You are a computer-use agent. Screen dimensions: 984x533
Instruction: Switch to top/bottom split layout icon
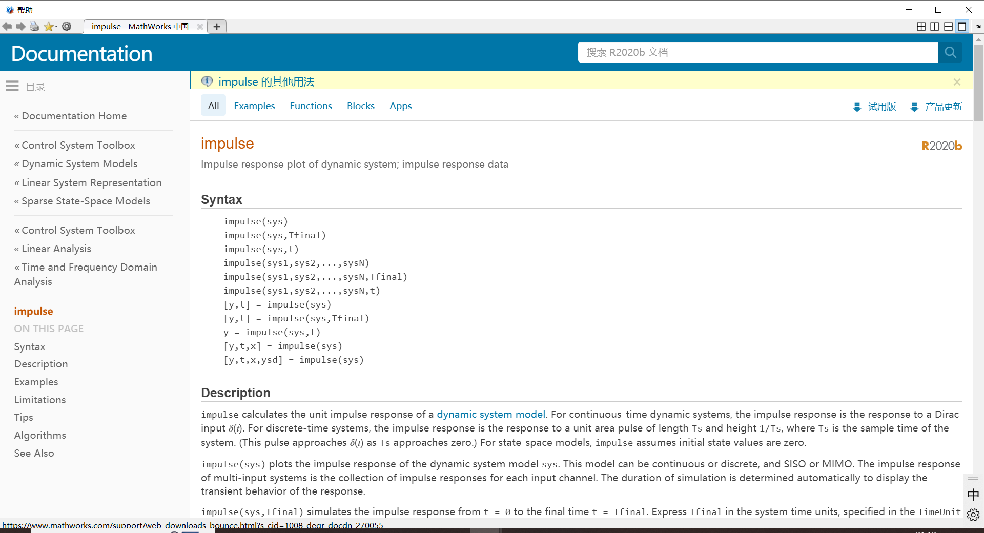(949, 26)
